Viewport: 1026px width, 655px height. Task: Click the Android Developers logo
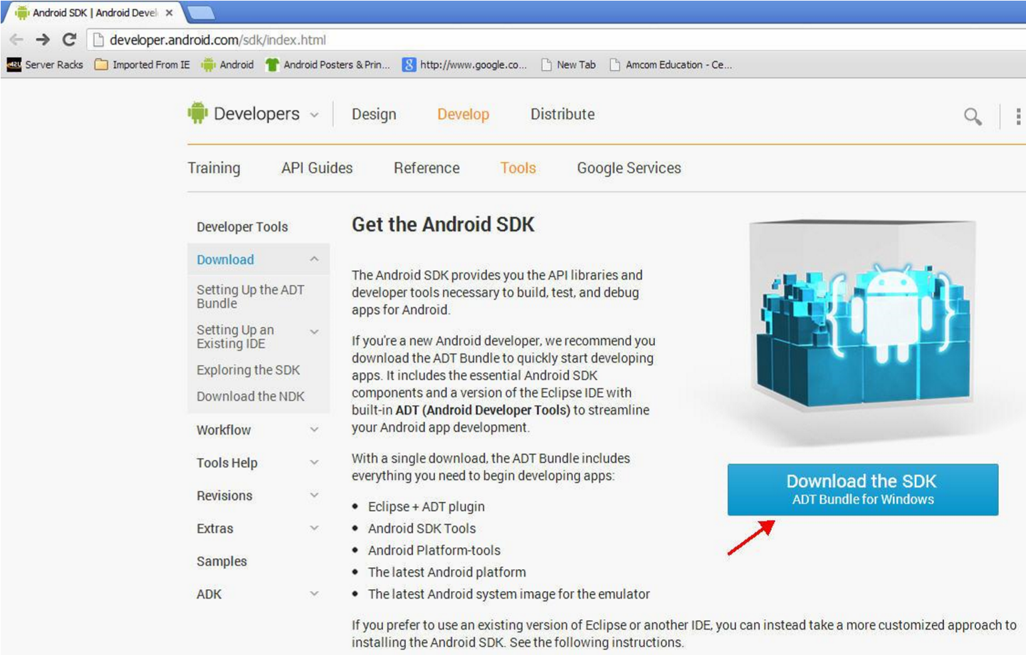244,114
